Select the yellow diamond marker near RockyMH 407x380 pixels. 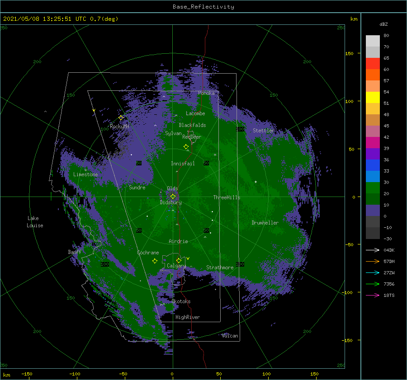pyautogui.click(x=121, y=118)
